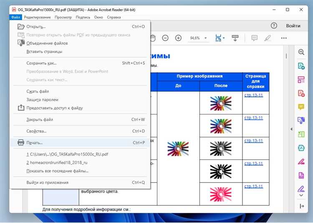Open the Справка menu
The height and width of the screenshot is (223, 313).
(x=114, y=17)
